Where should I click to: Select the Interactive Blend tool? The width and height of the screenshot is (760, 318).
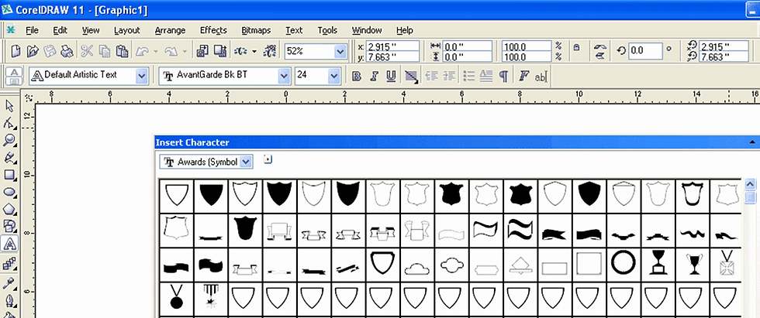pos(9,263)
